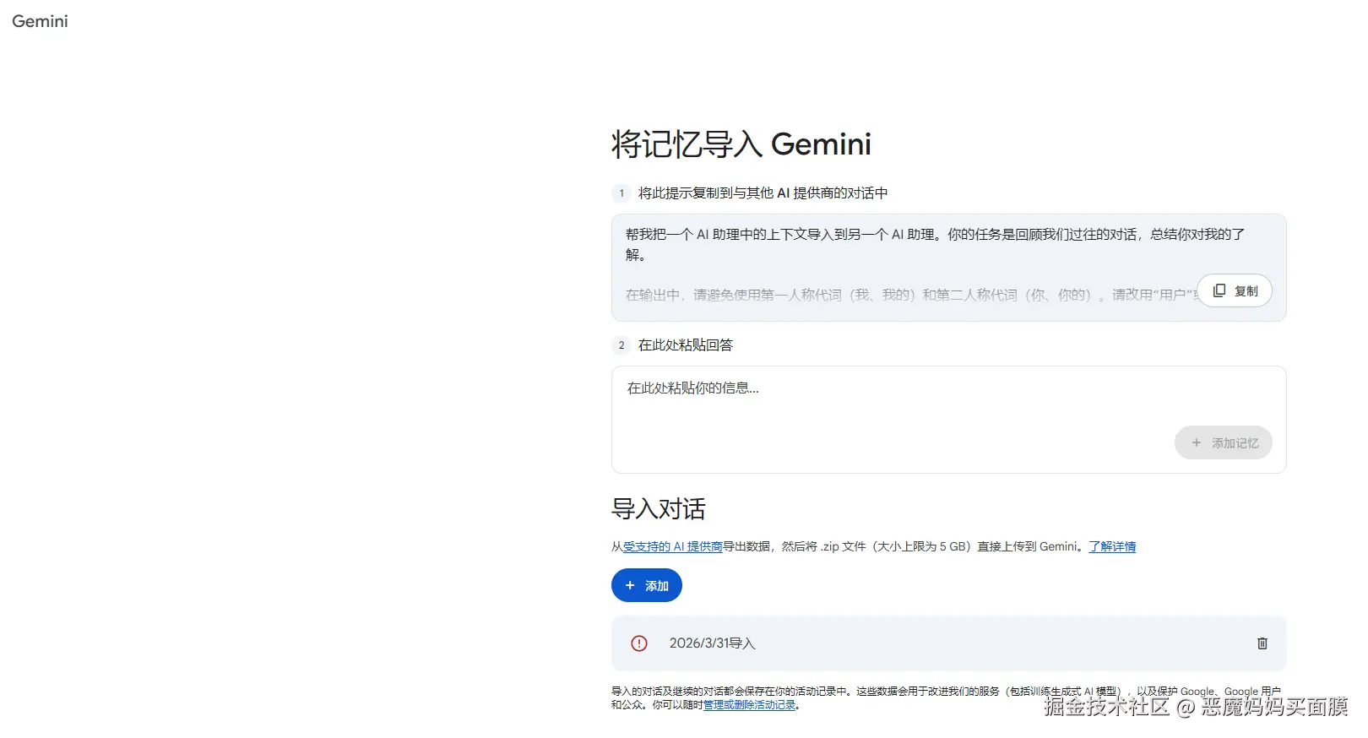This screenshot has width=1368, height=738.
Task: Click the blue 添加 button
Action: (x=647, y=585)
